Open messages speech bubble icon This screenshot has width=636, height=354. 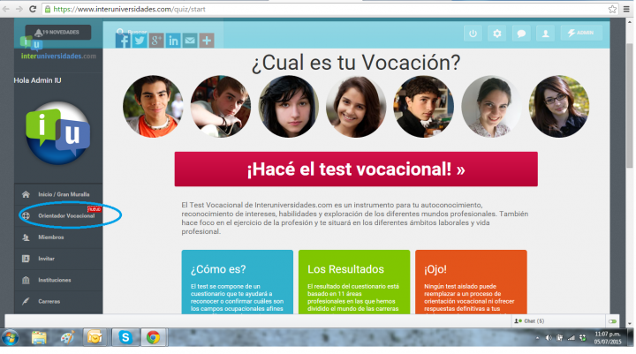coord(521,34)
